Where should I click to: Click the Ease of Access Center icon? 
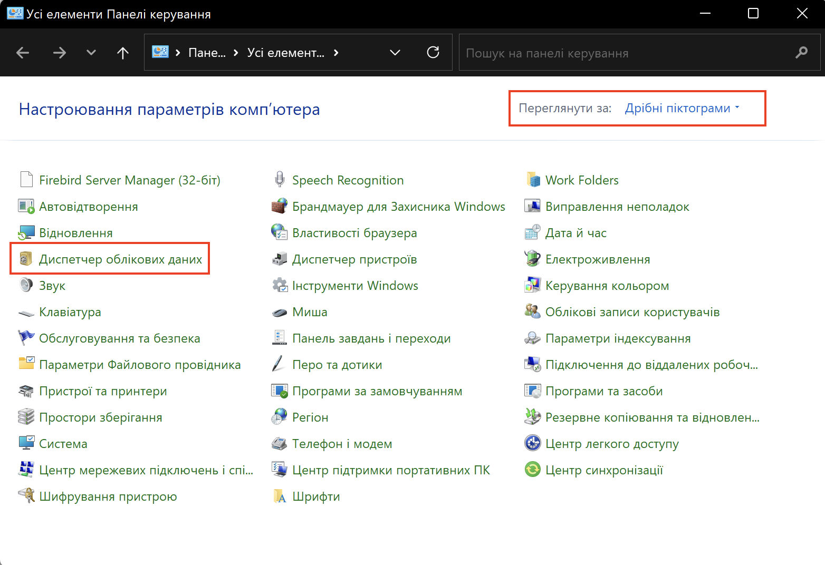pos(532,443)
